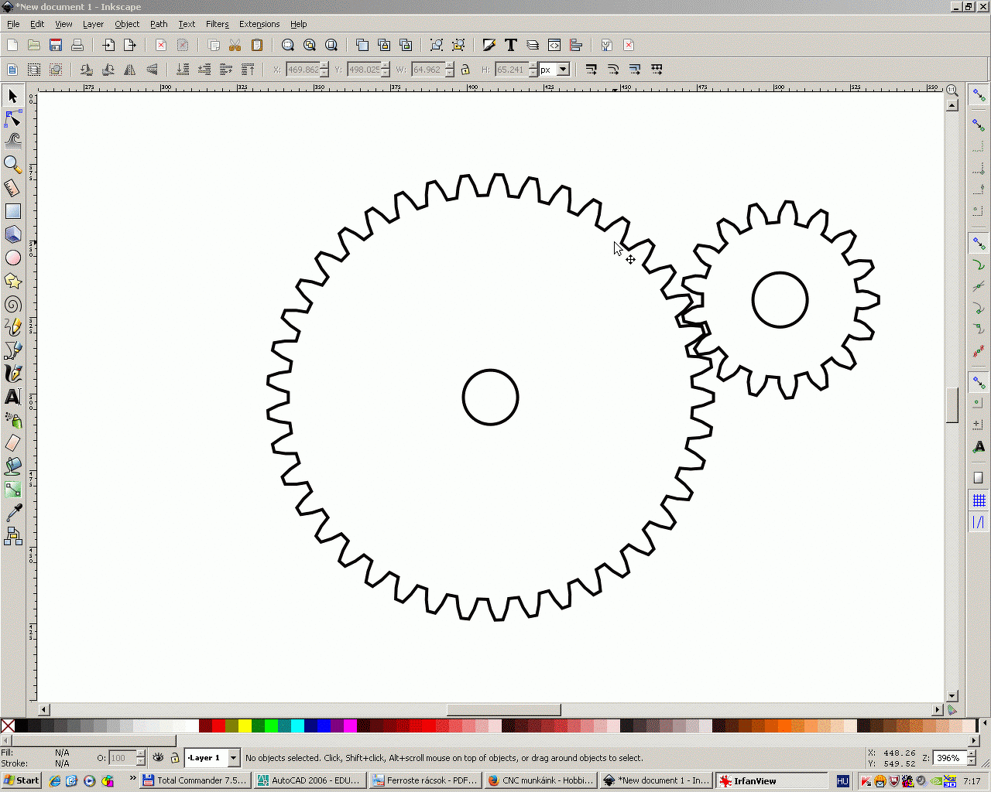Open the Fill and Stroke dialog

(x=489, y=45)
